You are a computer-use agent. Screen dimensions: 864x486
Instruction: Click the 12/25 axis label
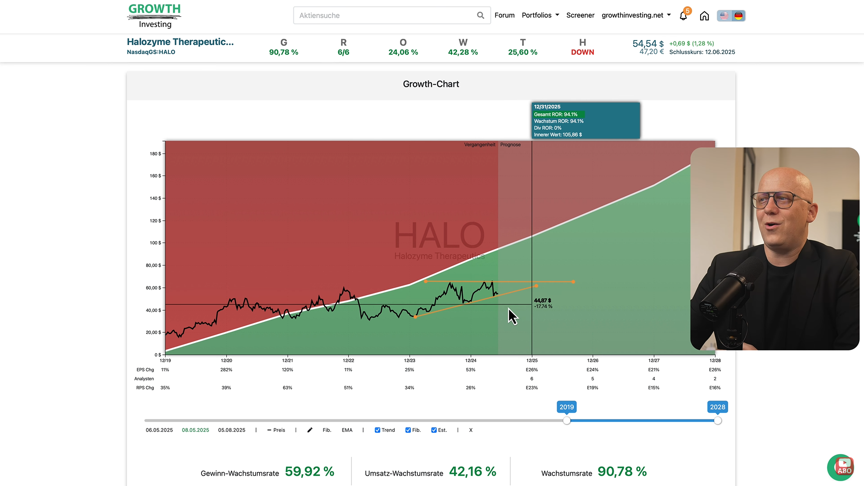[x=532, y=360]
